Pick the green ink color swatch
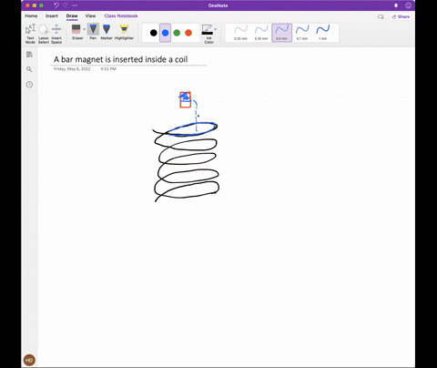The width and height of the screenshot is (437, 368). click(177, 33)
